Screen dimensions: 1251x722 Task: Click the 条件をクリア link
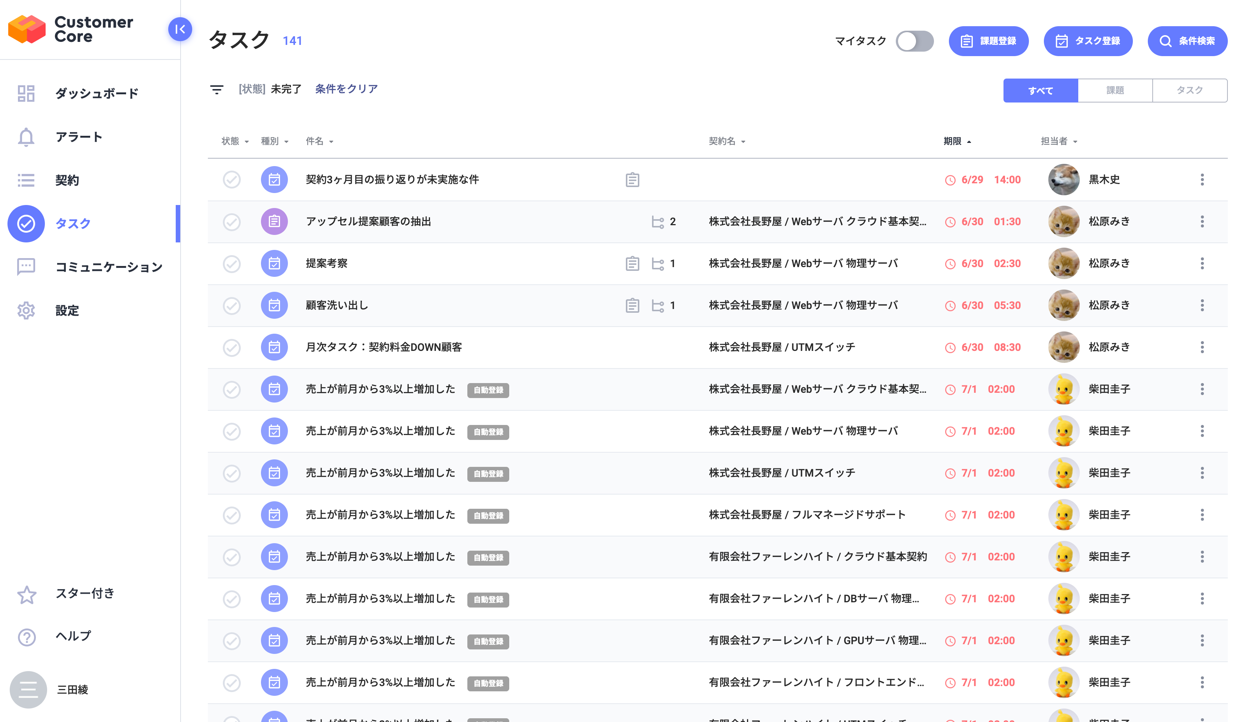pyautogui.click(x=346, y=89)
